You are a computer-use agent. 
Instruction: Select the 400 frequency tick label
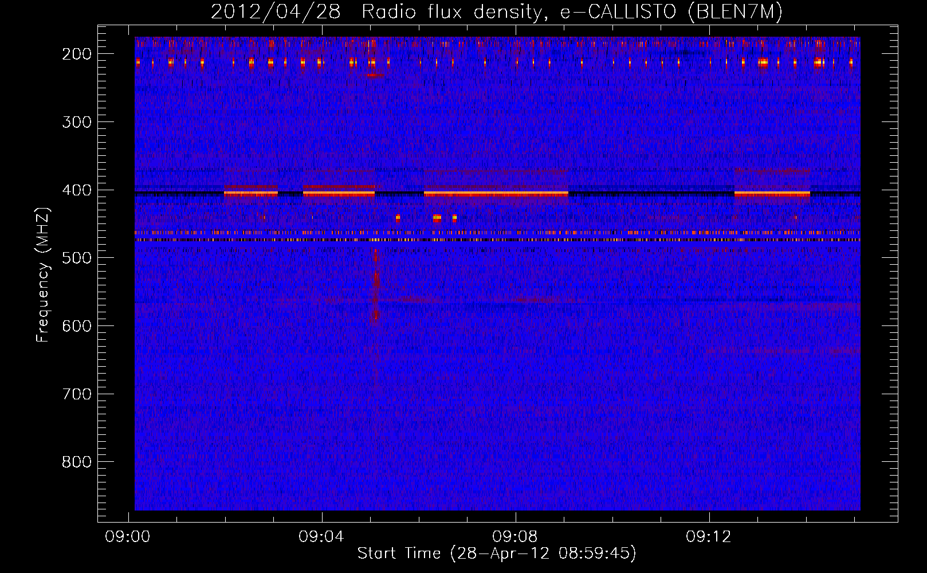[77, 190]
